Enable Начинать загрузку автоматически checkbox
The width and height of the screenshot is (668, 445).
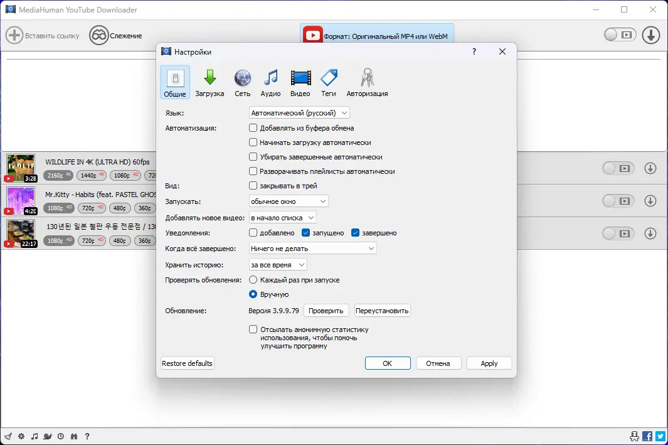253,142
